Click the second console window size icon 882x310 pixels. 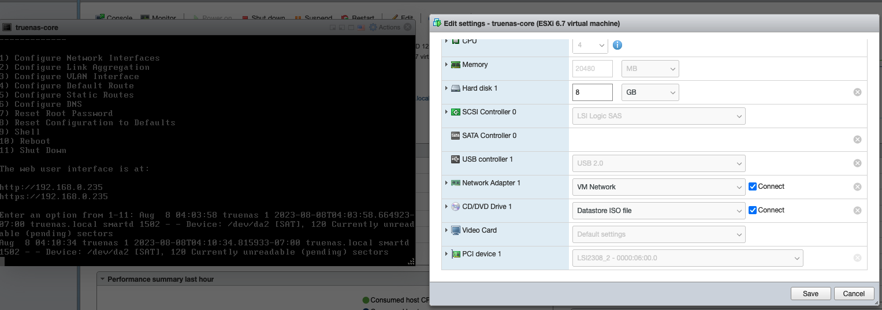[342, 27]
